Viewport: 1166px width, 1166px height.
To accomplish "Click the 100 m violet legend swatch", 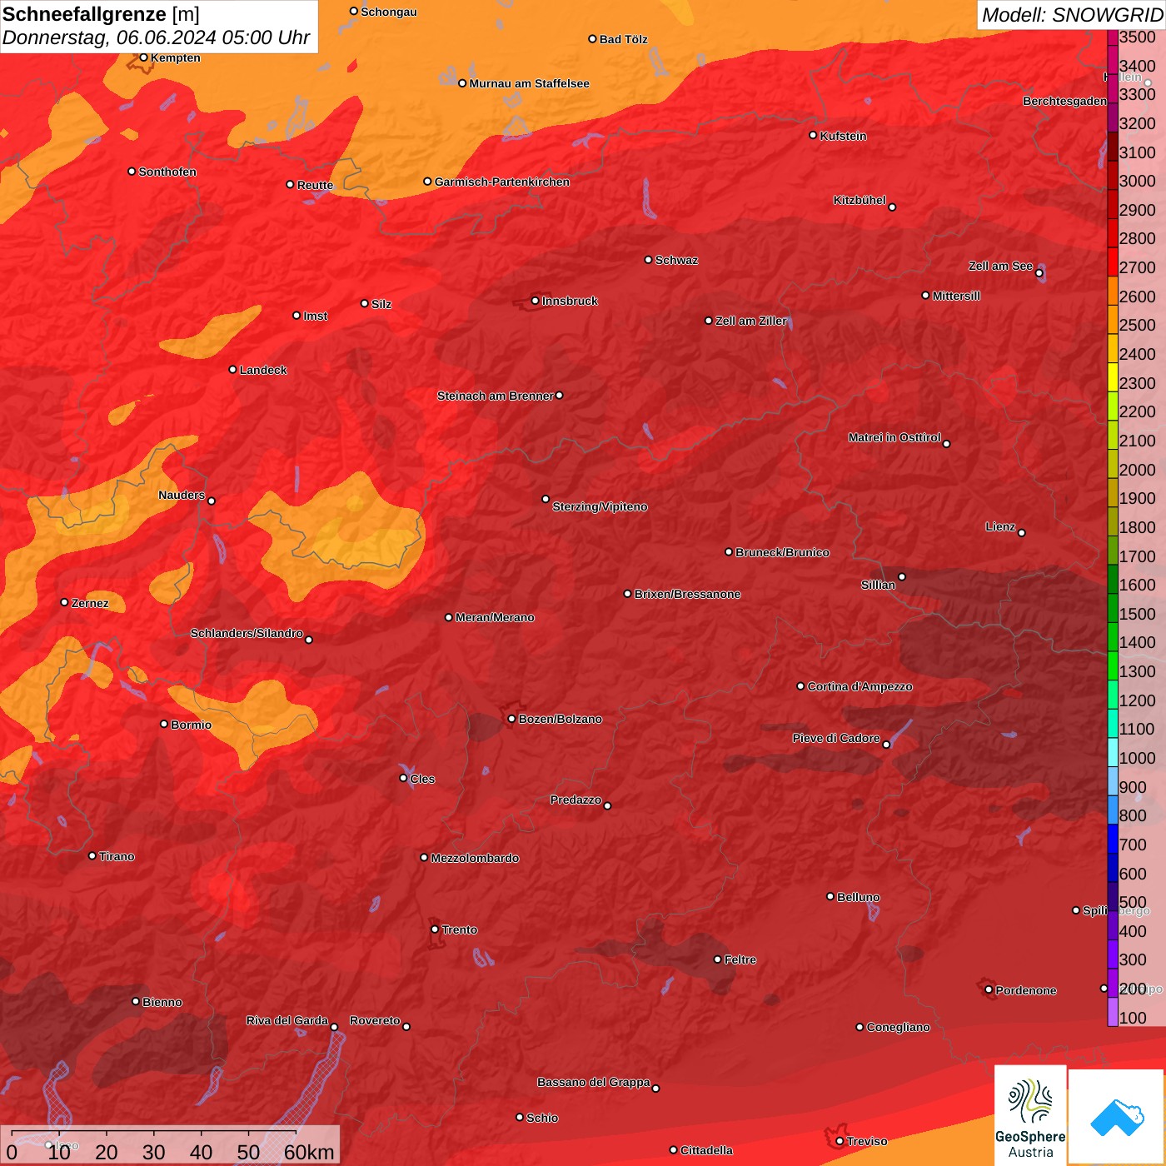I will [x=1113, y=1011].
